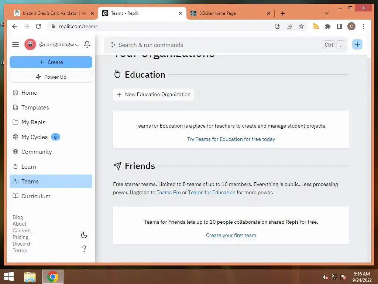The image size is (378, 284).
Task: Expand the tab search chevron
Action: point(327,13)
